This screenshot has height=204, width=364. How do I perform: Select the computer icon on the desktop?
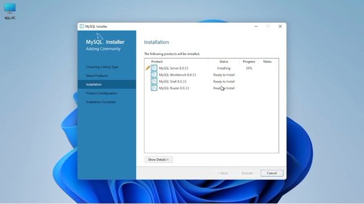pos(10,8)
